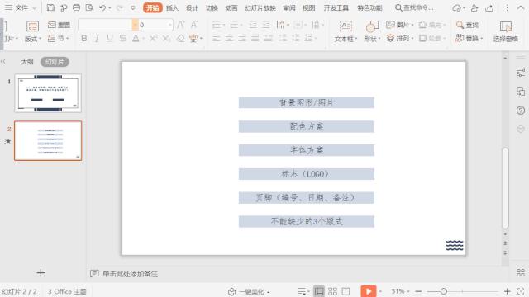Expand the text direction dropdown
The height and width of the screenshot is (297, 529).
click(x=288, y=25)
